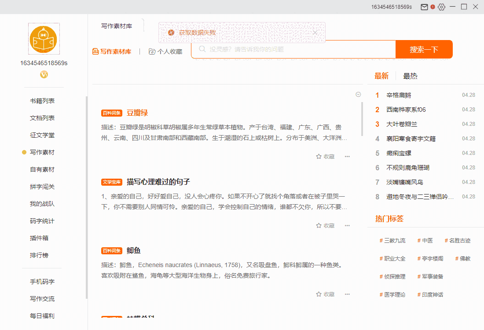Viewport: 484px width, 330px height.
Task: Open more options for 豆瓣绿 entry
Action: pos(347,156)
